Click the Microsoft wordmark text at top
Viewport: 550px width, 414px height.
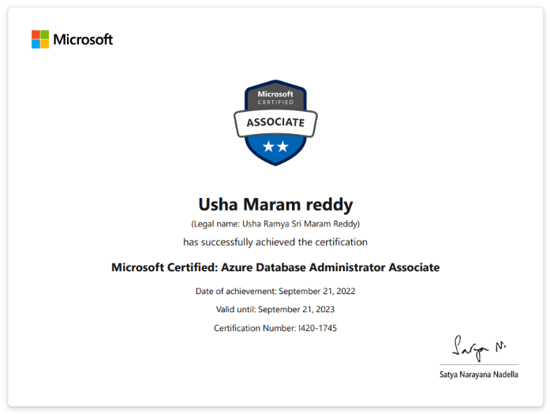pos(83,39)
